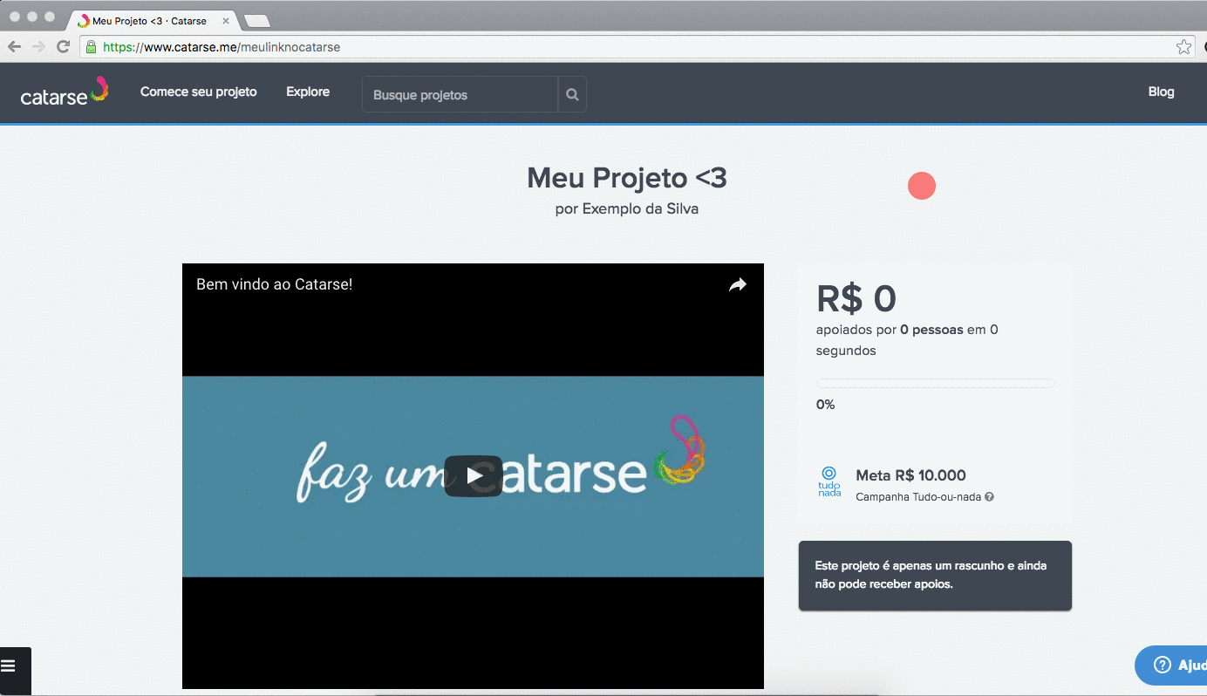Click the video title Bem vindo ao Catarse!

tap(274, 283)
